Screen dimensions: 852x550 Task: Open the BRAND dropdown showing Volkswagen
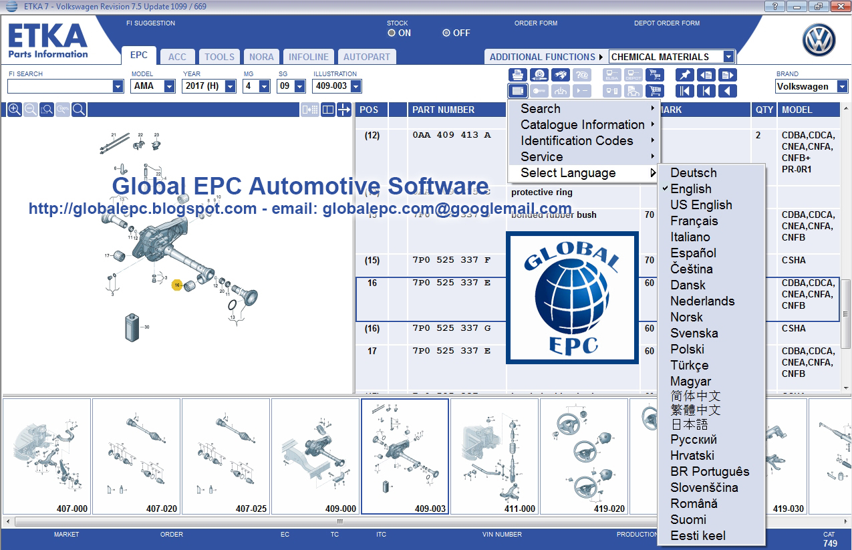pyautogui.click(x=844, y=86)
